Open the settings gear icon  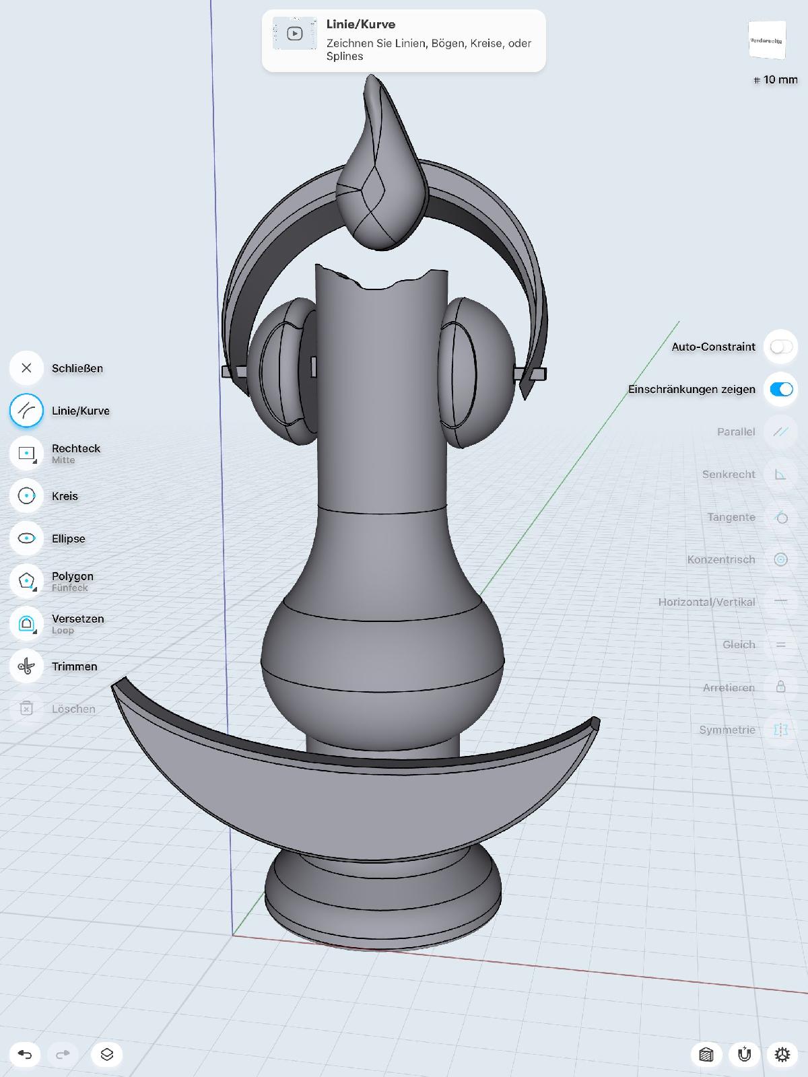click(x=782, y=1054)
